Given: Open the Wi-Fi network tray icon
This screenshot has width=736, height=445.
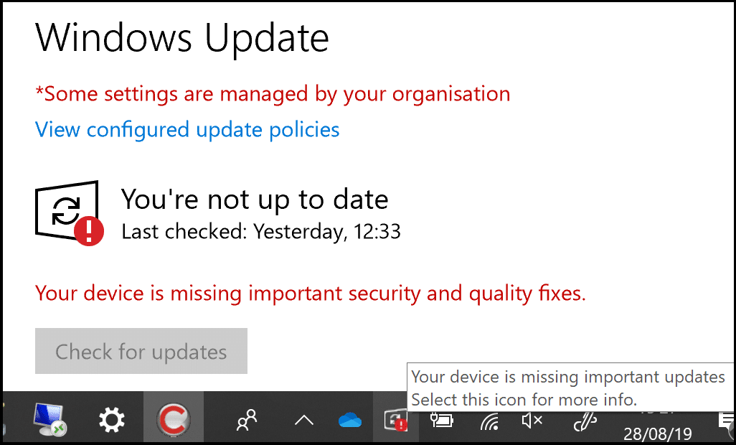Looking at the screenshot, I should click(489, 421).
